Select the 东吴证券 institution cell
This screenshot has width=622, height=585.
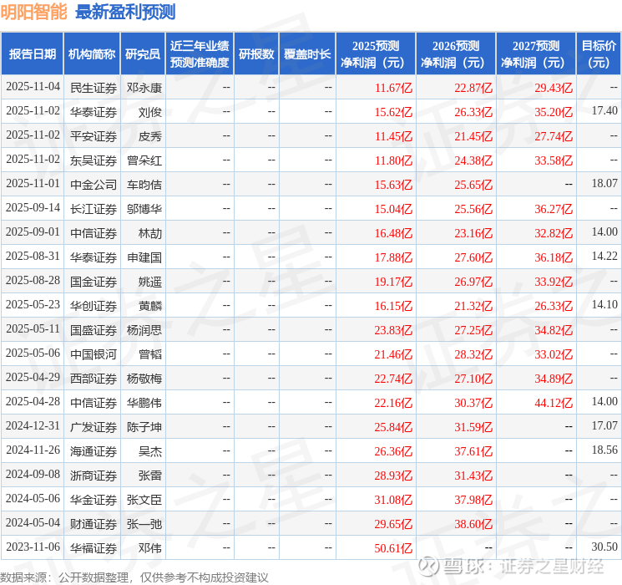94,160
